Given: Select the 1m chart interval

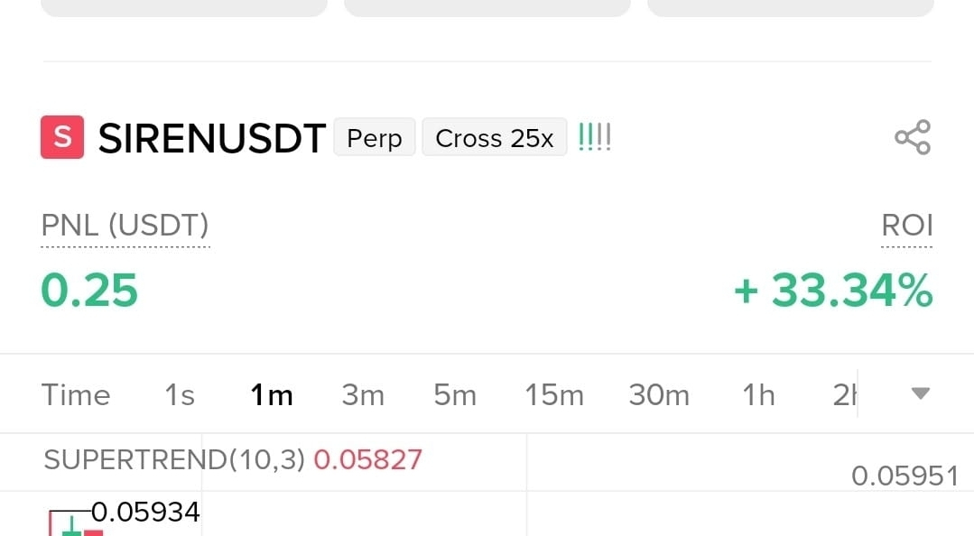Looking at the screenshot, I should click(x=271, y=395).
